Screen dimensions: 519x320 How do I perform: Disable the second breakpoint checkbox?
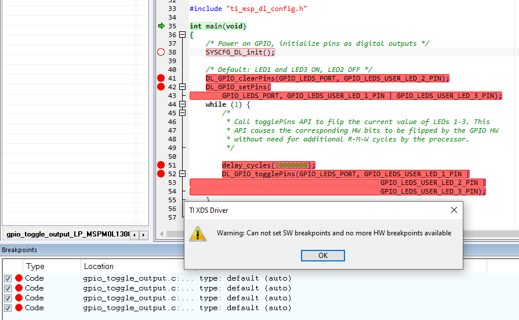pos(8,288)
